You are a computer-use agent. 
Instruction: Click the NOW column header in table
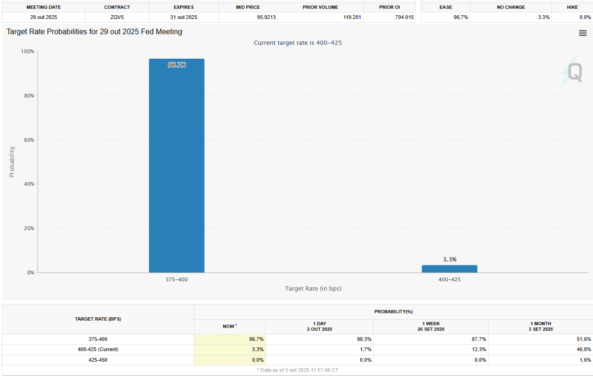pyautogui.click(x=230, y=326)
